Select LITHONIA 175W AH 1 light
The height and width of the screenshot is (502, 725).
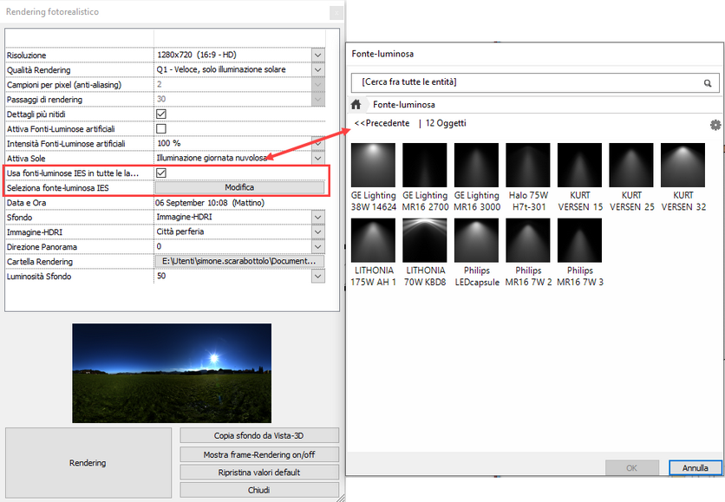pos(373,252)
